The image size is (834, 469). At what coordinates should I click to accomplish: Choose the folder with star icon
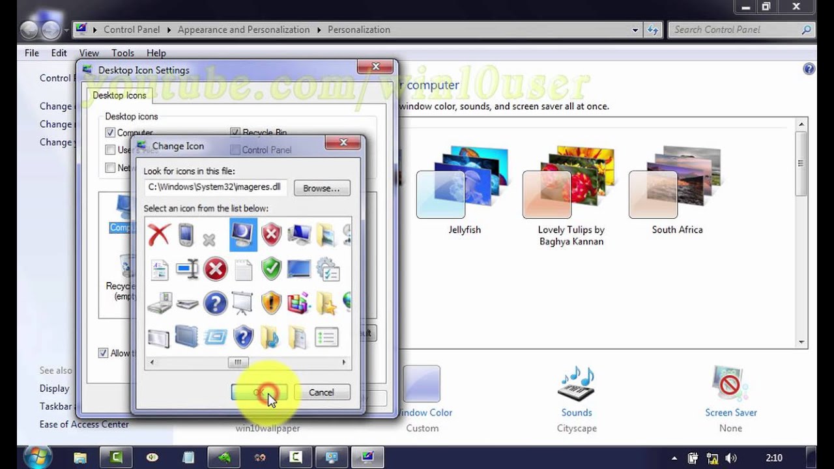326,303
